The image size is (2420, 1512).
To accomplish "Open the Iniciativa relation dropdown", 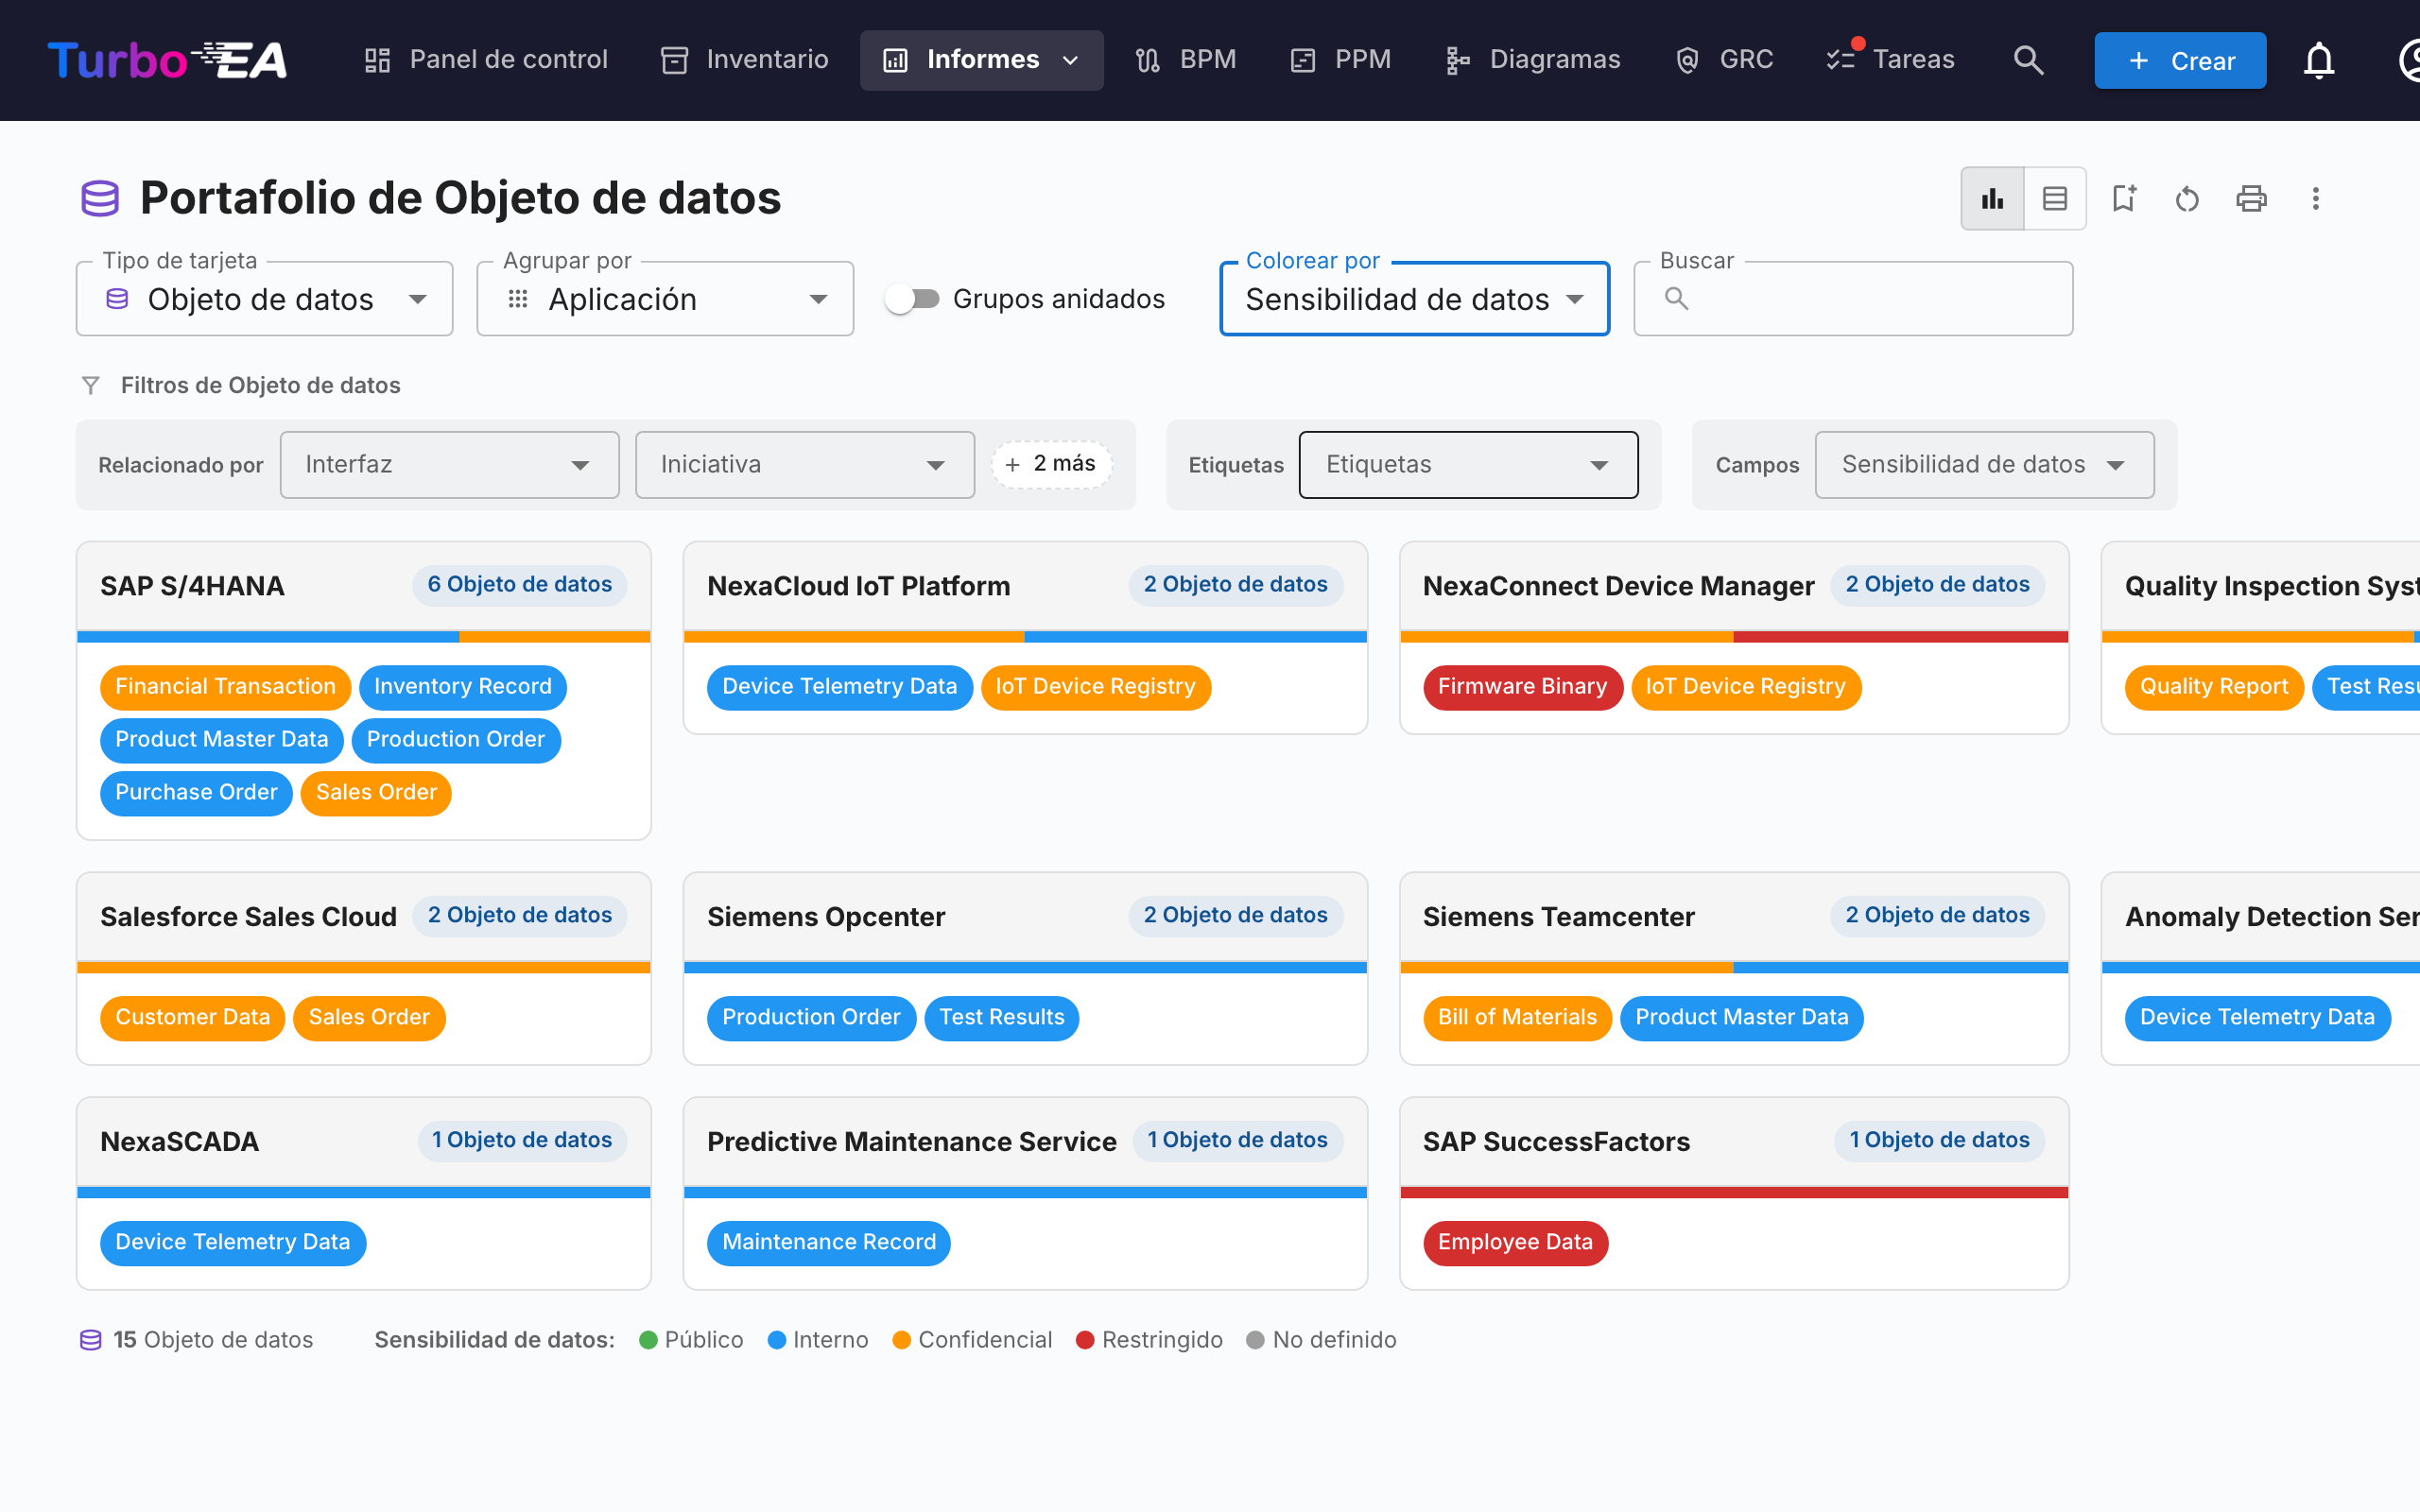I will 805,465.
